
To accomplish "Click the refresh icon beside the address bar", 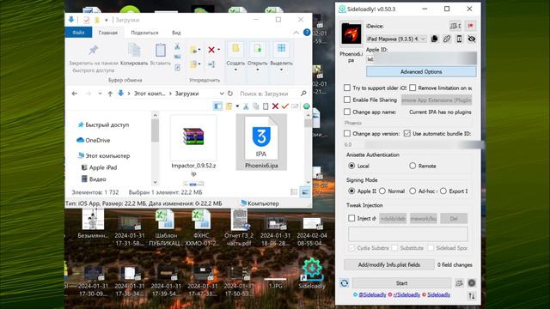I will (x=230, y=94).
